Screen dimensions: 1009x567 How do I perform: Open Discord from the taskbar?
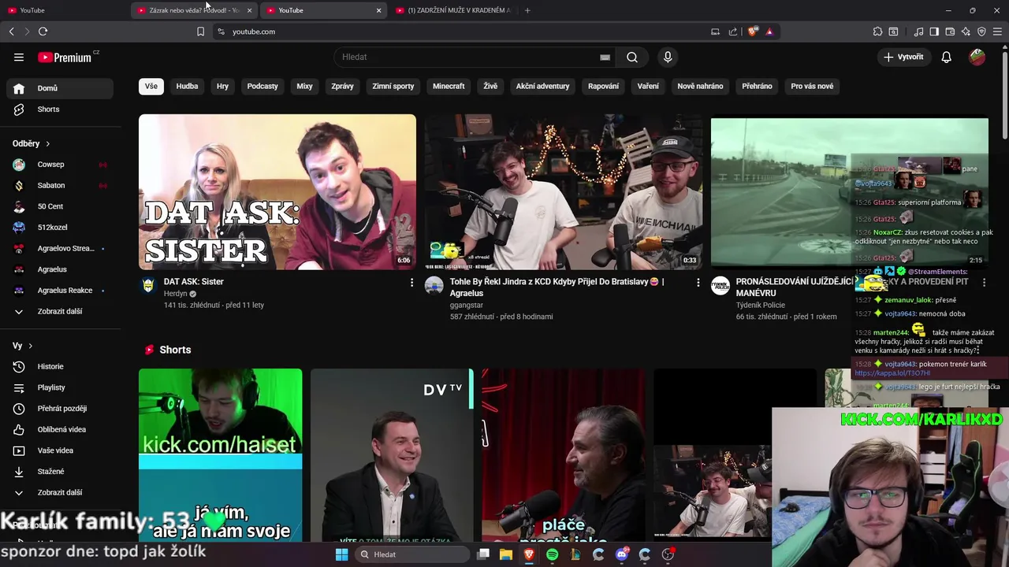[622, 554]
